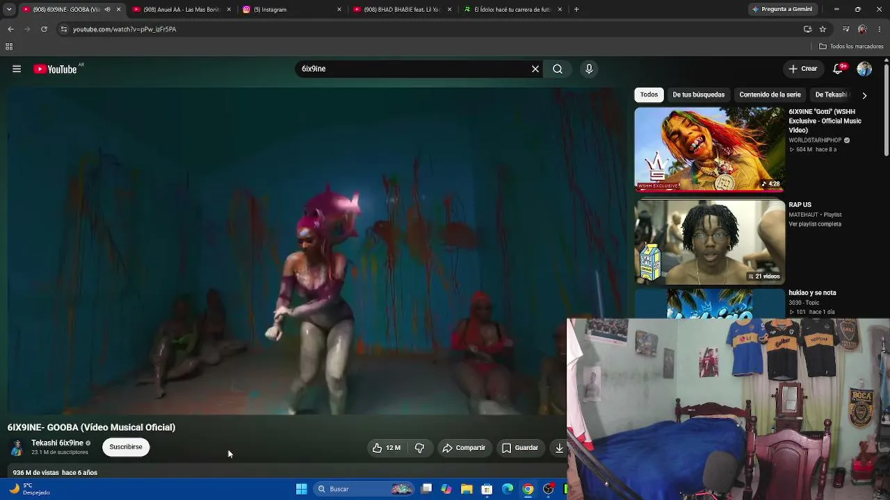Open the apps grid in bookmarks bar
The image size is (890, 500).
point(9,47)
